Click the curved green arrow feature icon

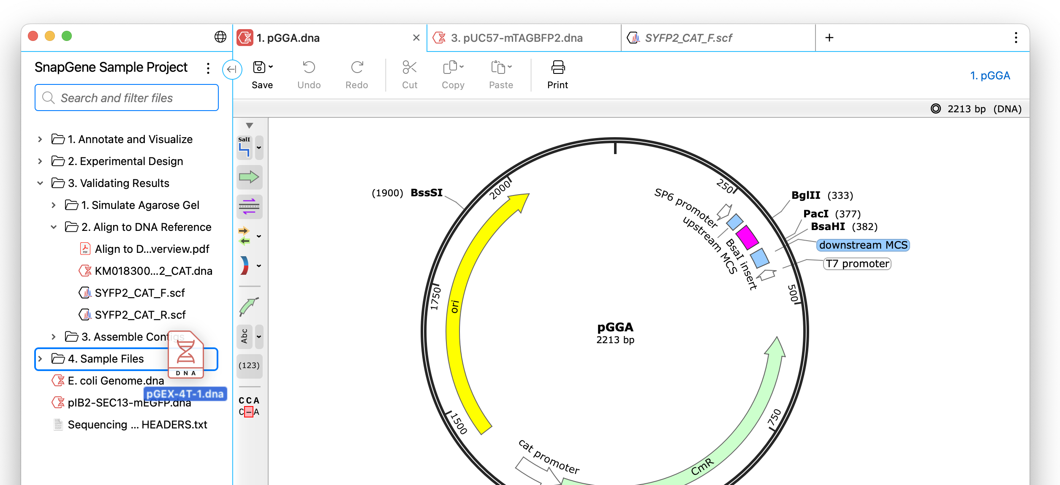click(249, 307)
